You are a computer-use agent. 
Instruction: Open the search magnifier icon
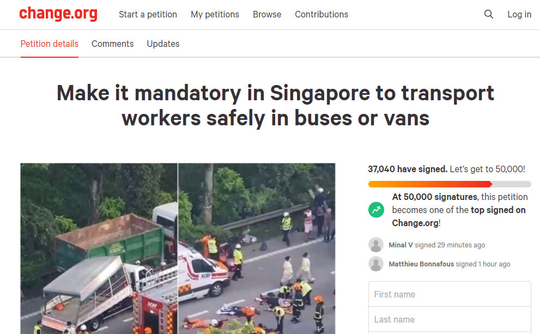(489, 14)
